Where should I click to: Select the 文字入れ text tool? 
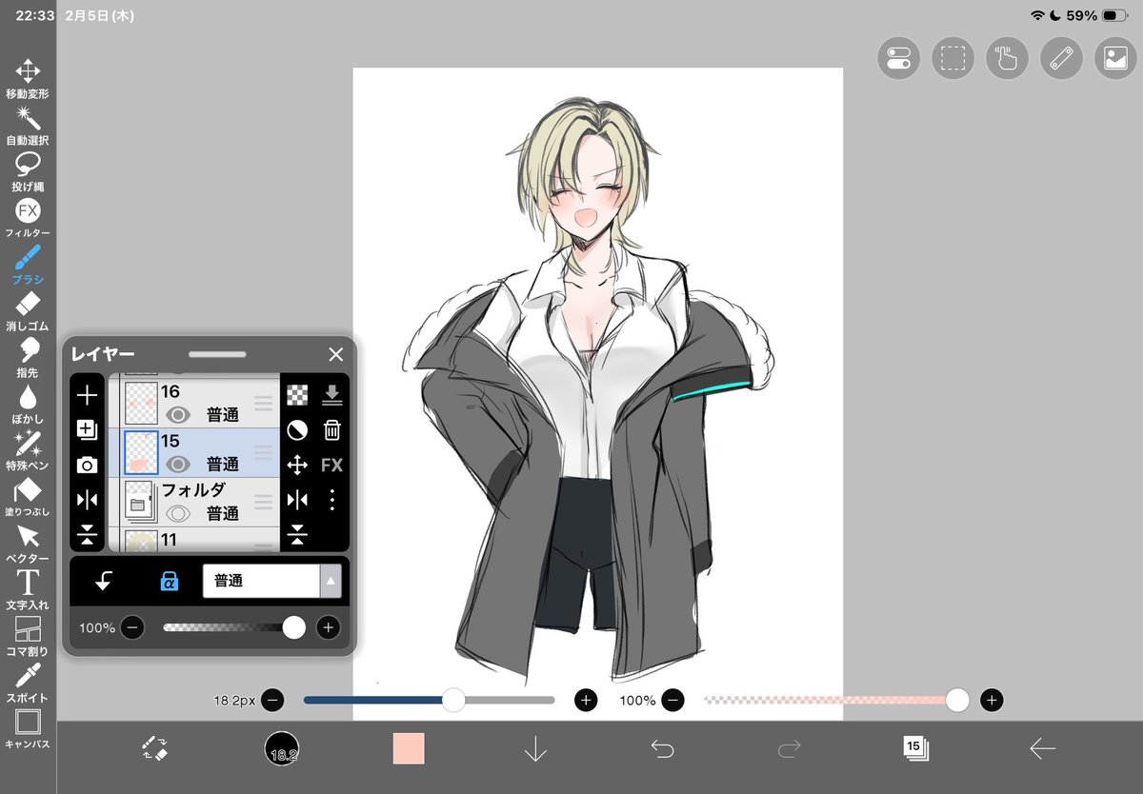(x=28, y=590)
